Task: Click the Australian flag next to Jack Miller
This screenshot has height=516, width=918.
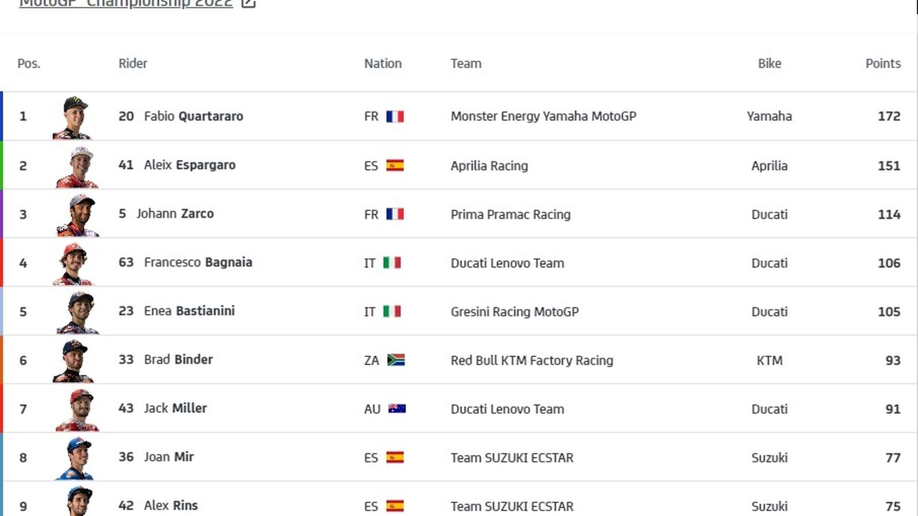Action: point(396,408)
